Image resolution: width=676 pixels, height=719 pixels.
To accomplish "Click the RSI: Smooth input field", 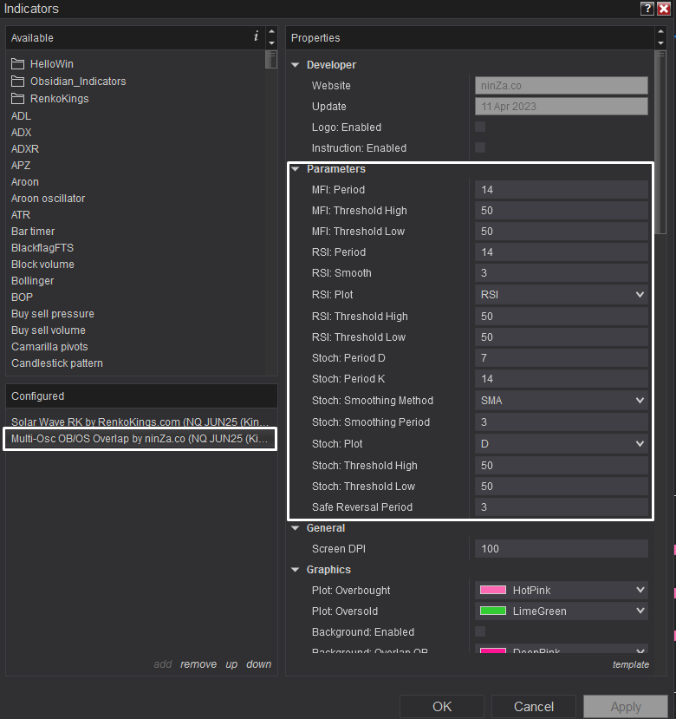I will 562,273.
